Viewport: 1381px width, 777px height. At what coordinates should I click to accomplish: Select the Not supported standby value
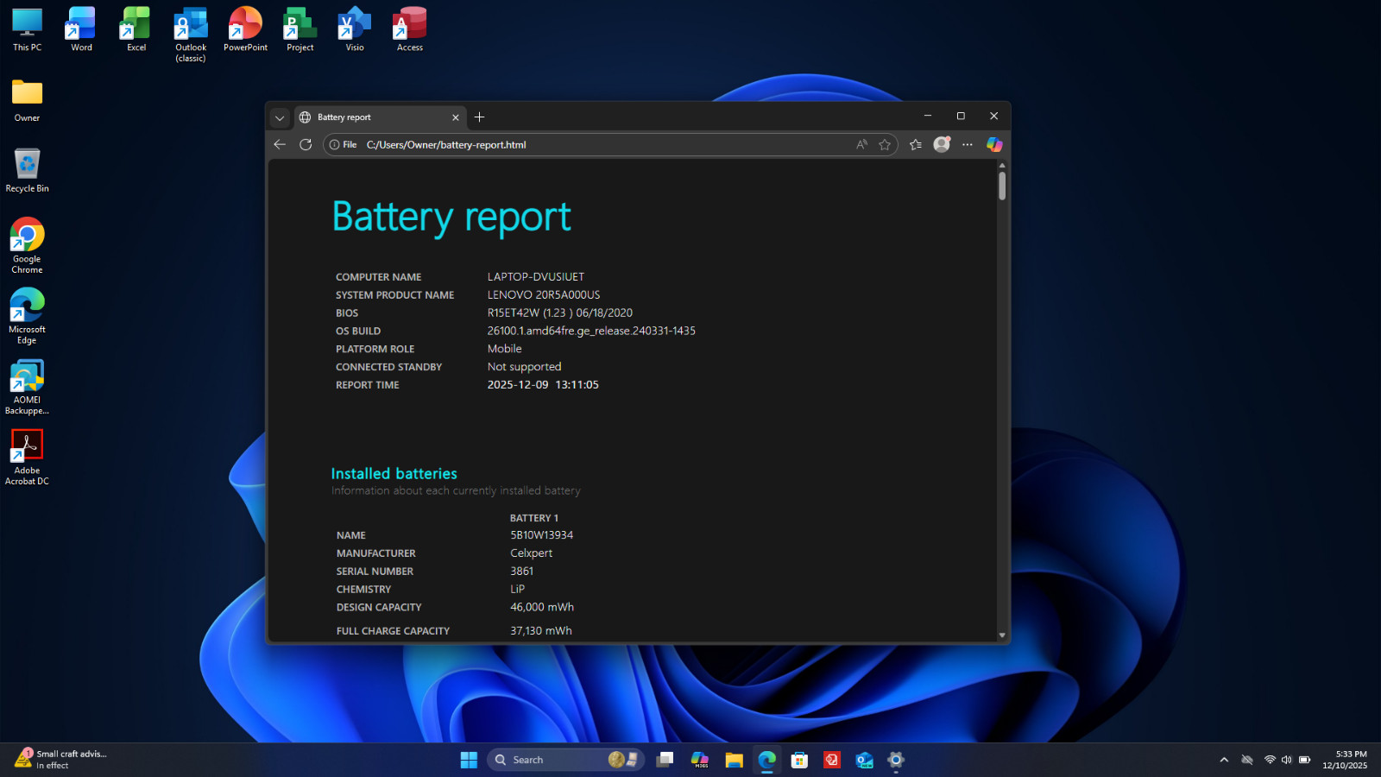click(x=524, y=367)
